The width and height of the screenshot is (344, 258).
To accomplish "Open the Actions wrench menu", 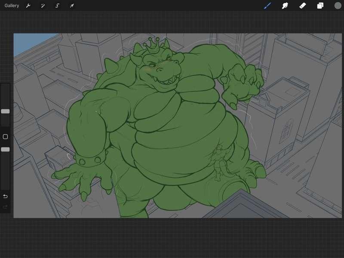I will tap(28, 6).
